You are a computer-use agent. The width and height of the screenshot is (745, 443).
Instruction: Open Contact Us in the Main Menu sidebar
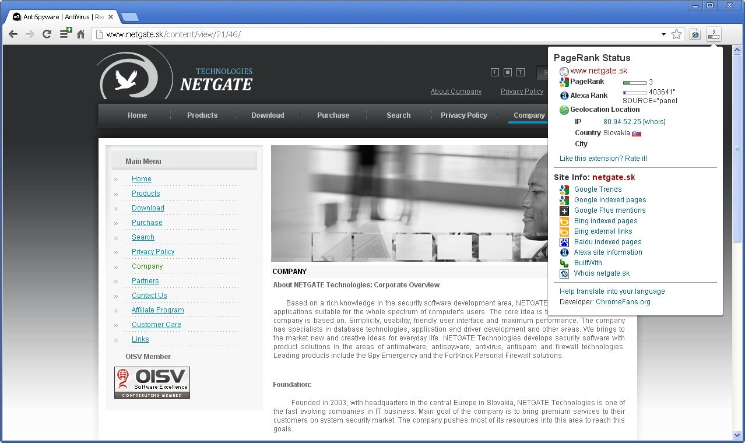coord(149,296)
